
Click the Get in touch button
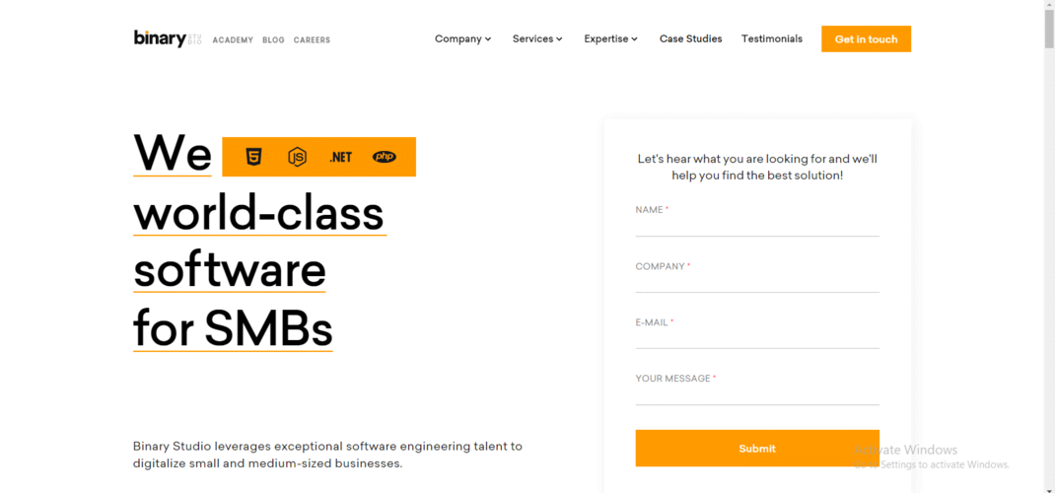pos(866,39)
